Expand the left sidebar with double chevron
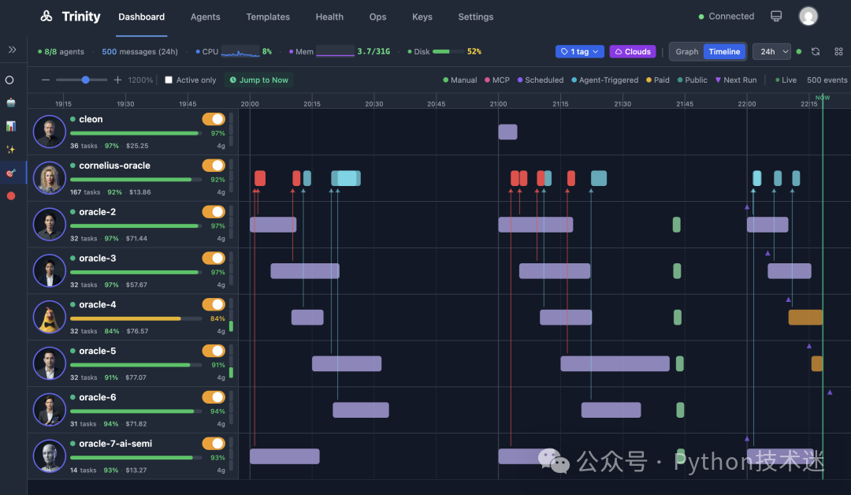The image size is (851, 495). pos(12,50)
